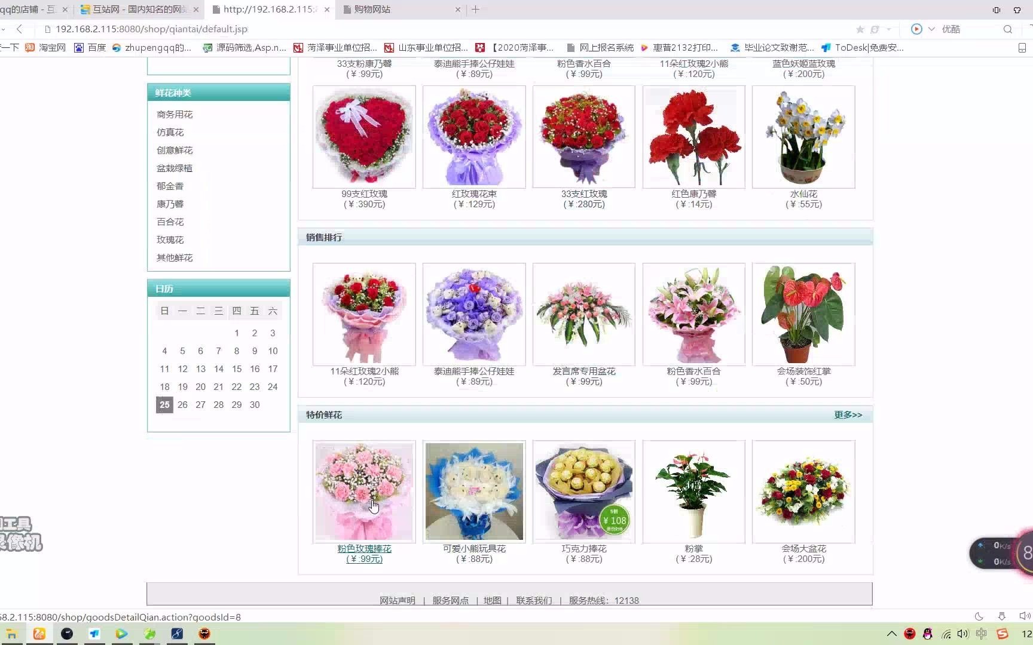Click the search magnifier icon
The width and height of the screenshot is (1033, 645).
click(1008, 29)
